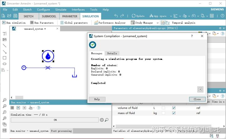Open the Simulate menu
Screen dimensions: 226x139
click(x=61, y=10)
